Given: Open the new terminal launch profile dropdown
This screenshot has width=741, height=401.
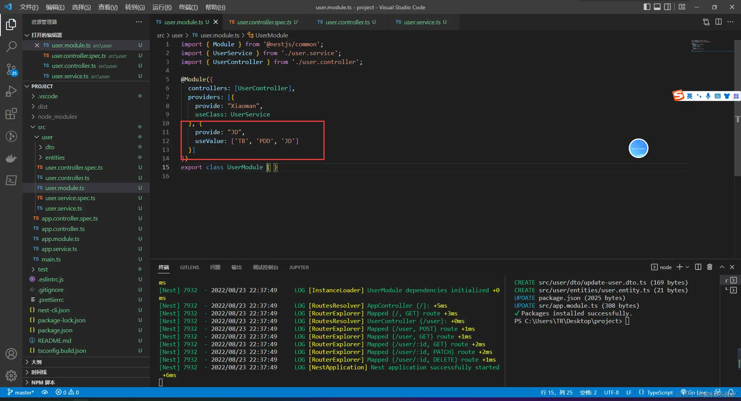Looking at the screenshot, I should click(x=687, y=267).
